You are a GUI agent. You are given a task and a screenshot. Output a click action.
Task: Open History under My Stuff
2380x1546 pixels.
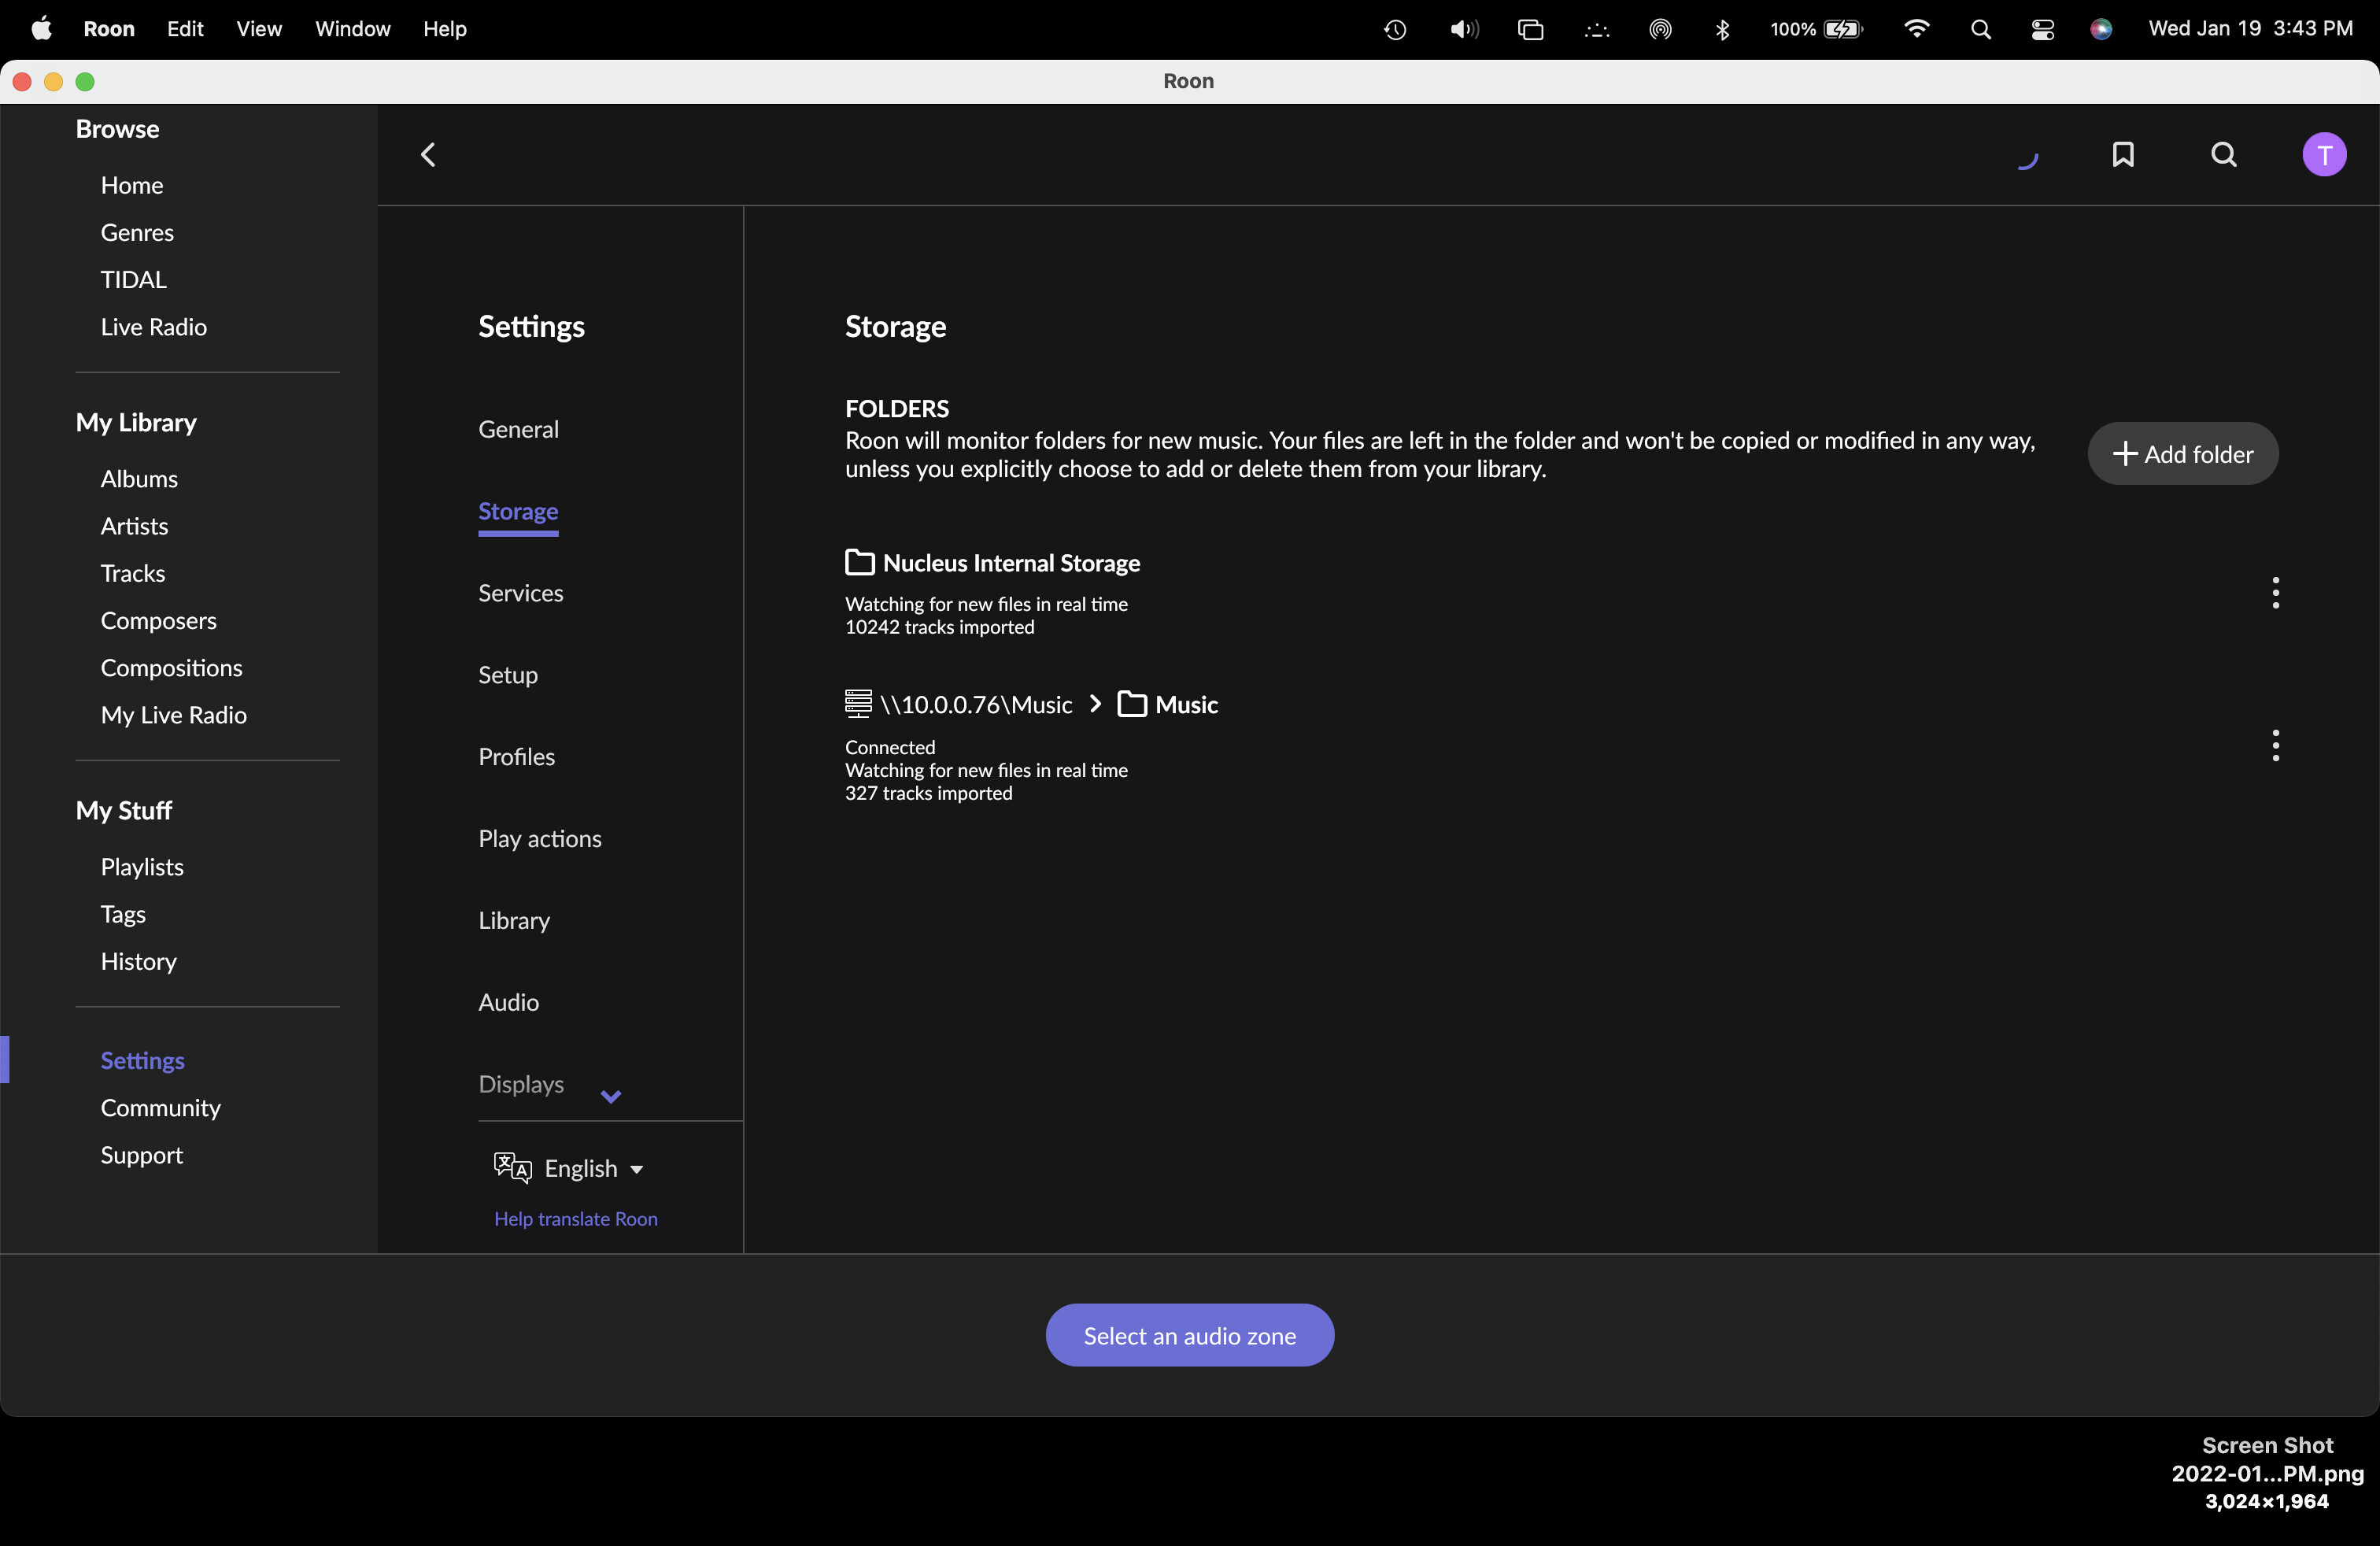[138, 961]
